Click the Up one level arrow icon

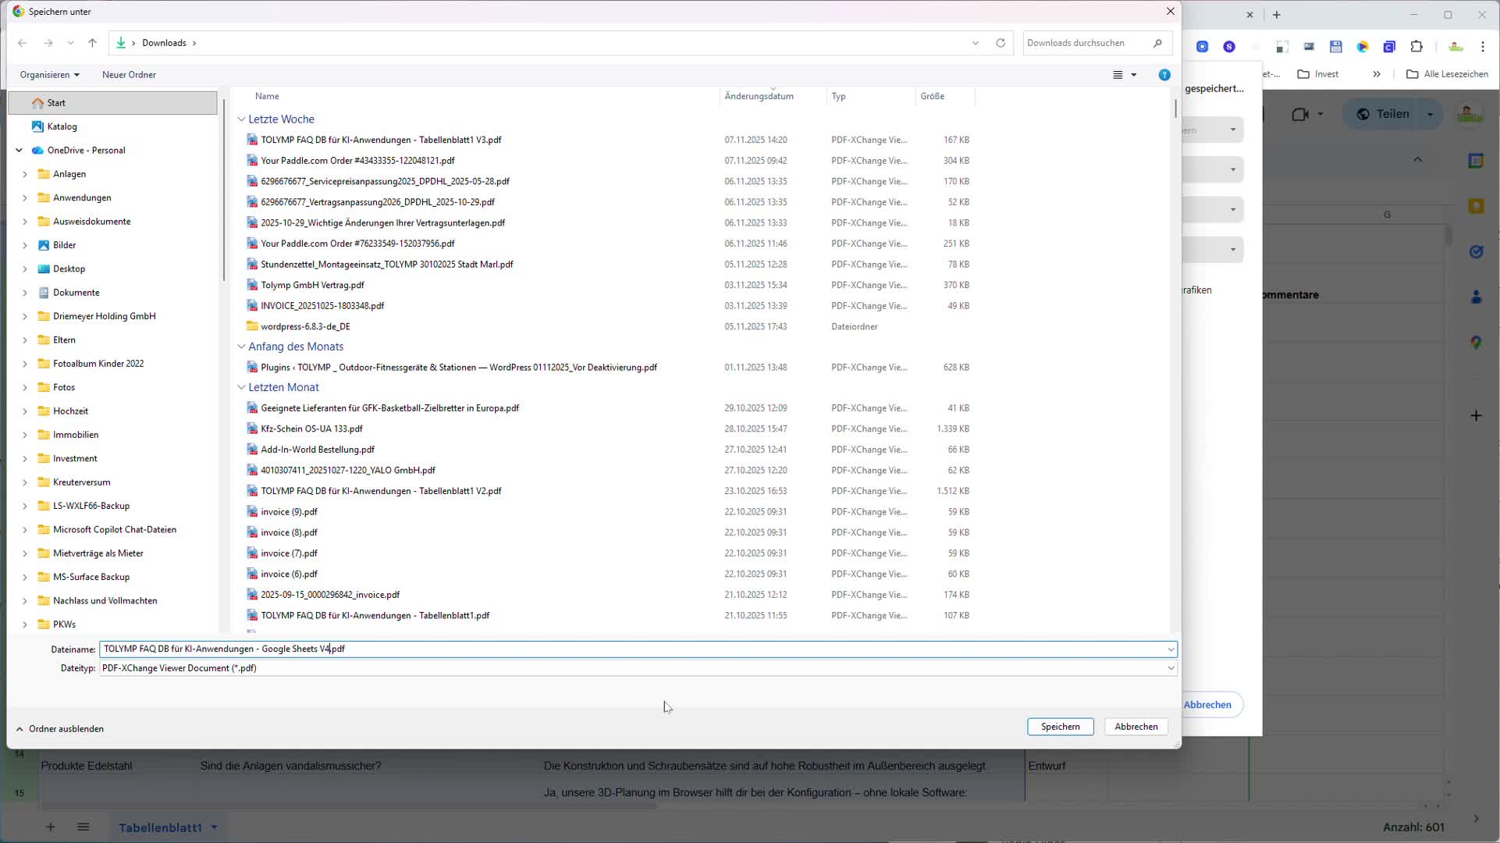click(x=92, y=43)
